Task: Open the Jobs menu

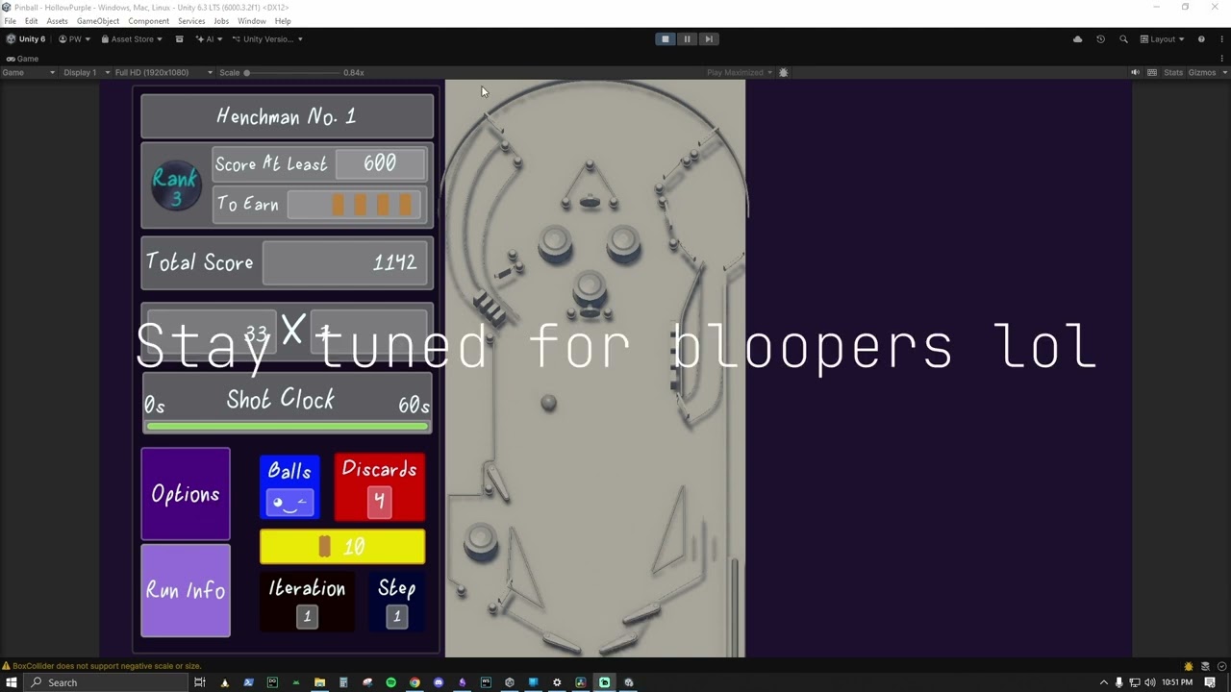Action: click(x=221, y=21)
